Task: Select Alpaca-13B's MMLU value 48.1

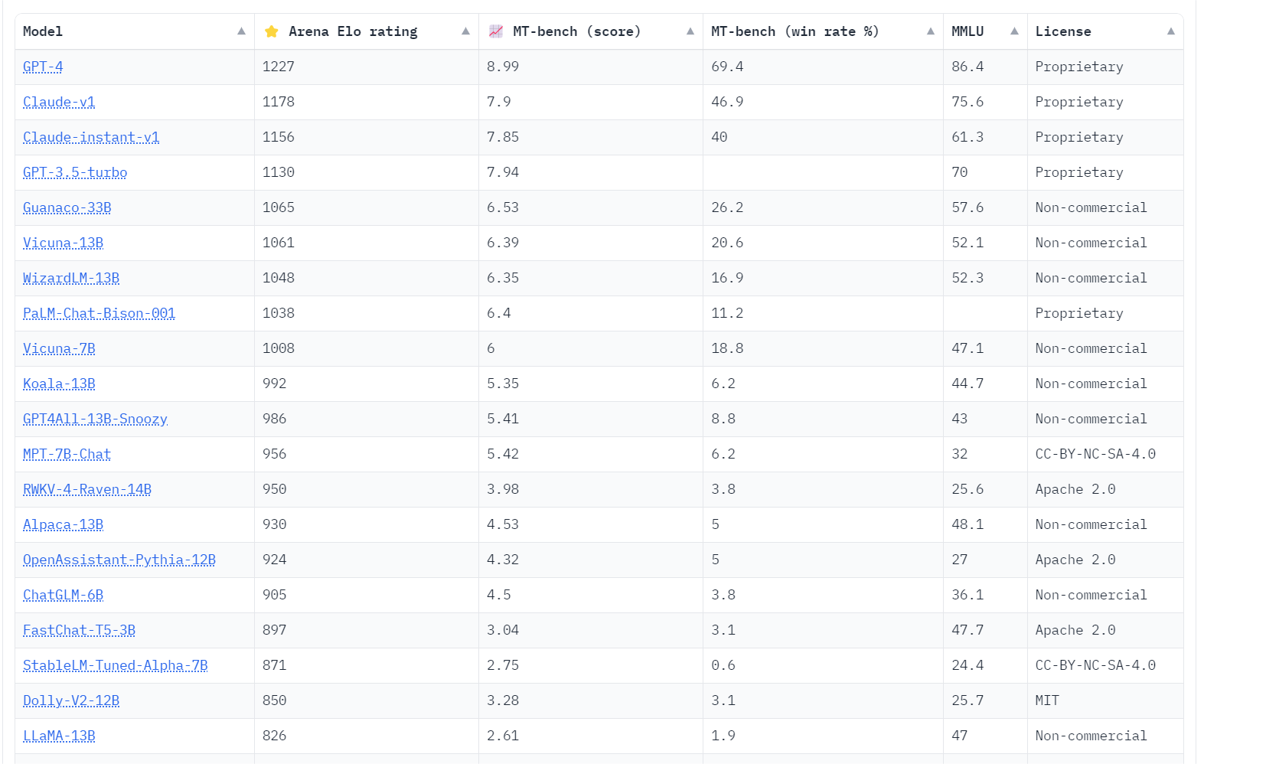Action: pyautogui.click(x=967, y=524)
